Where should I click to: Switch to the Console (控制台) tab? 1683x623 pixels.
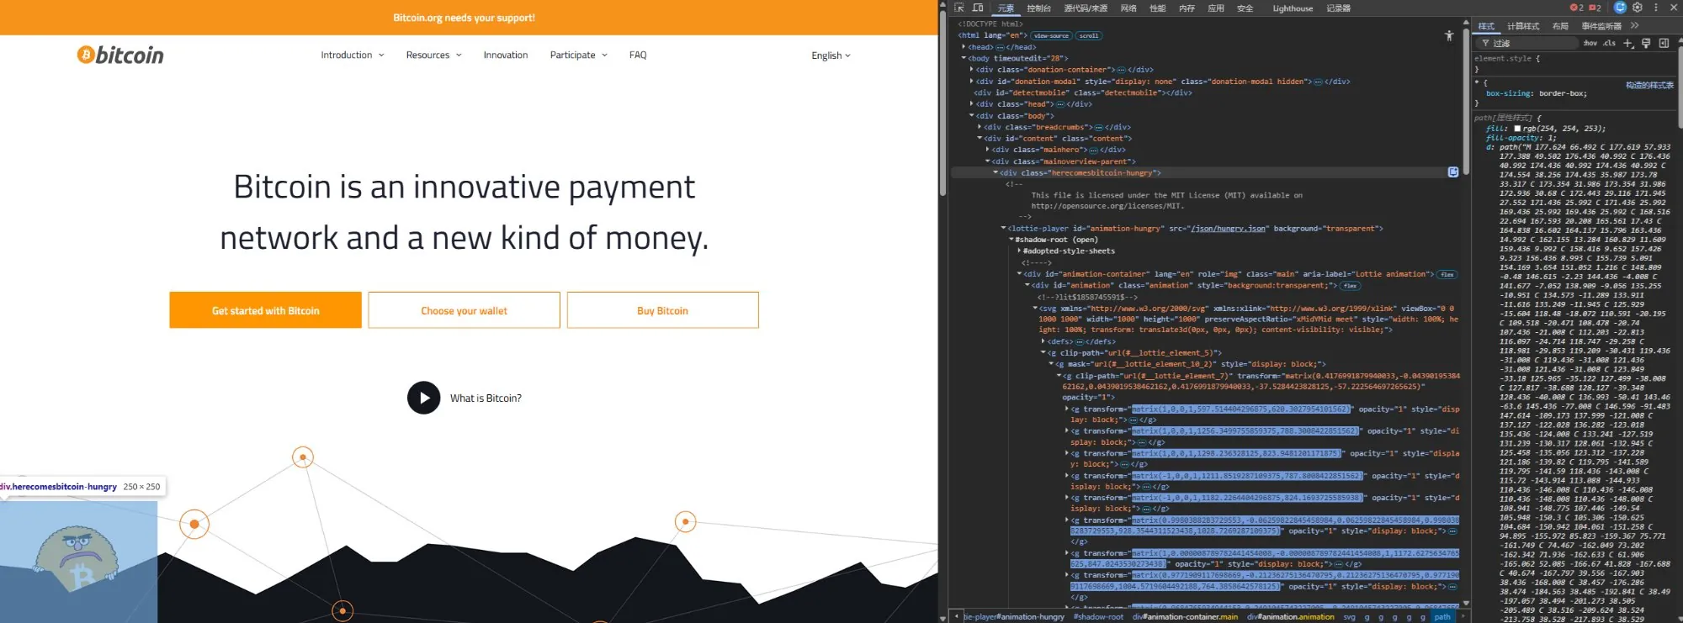1038,8
